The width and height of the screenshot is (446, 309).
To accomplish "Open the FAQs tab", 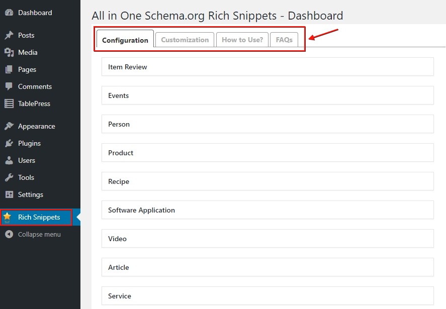I will [x=284, y=39].
